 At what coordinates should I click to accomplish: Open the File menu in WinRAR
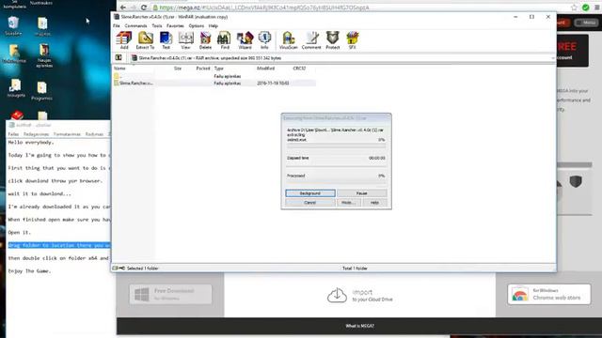[117, 25]
